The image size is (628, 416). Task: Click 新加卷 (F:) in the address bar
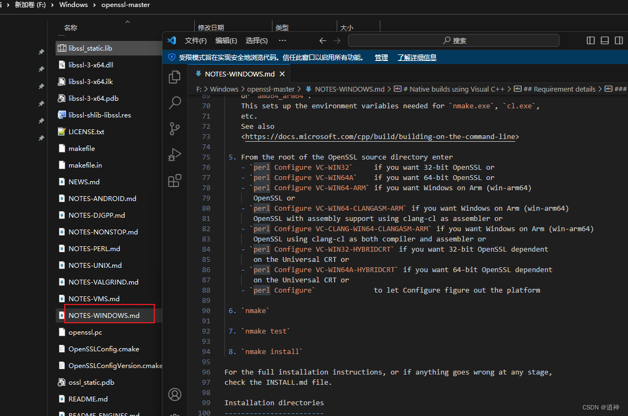(x=30, y=5)
